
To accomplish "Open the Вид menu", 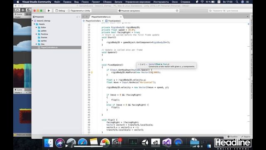I will coord(76,2).
